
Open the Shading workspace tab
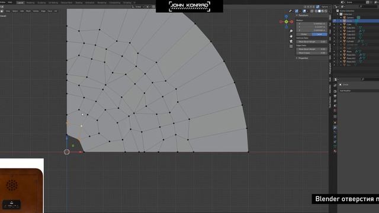(x=79, y=2)
